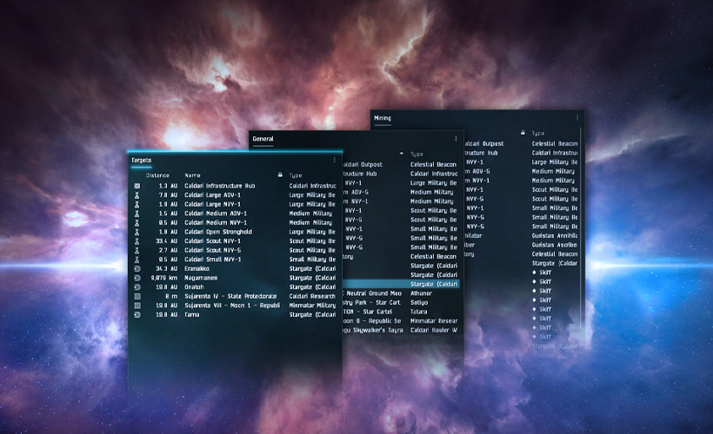Open the Targets window three-dot menu
The width and height of the screenshot is (713, 434).
point(335,160)
